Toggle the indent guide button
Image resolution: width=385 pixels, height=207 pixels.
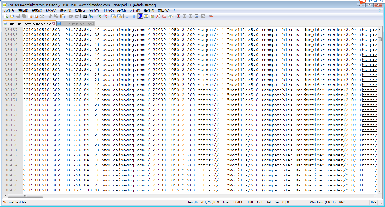[140, 16]
